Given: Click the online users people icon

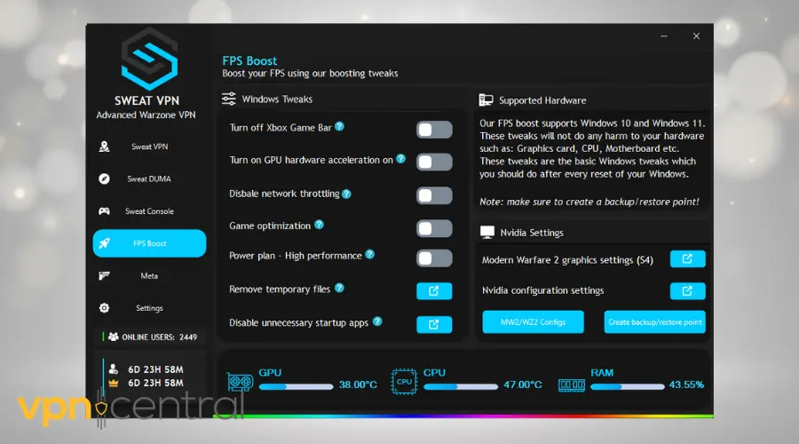Looking at the screenshot, I should pyautogui.click(x=113, y=337).
